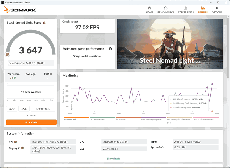The width and height of the screenshot is (230, 168).
Task: Click the Results bars icon
Action: tap(203, 8)
